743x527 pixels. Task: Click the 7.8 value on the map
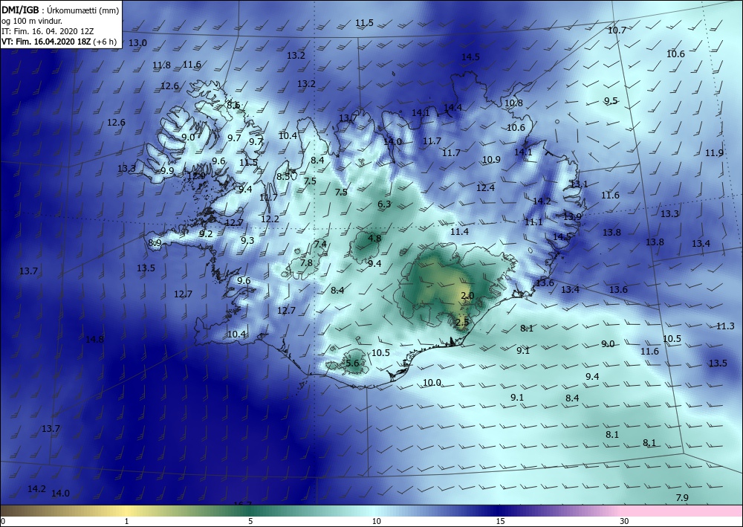306,262
